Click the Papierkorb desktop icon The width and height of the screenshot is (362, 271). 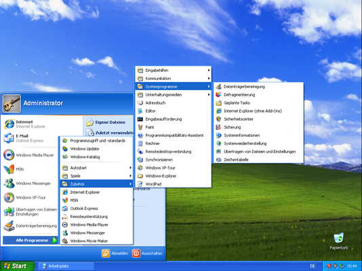pos(339,241)
